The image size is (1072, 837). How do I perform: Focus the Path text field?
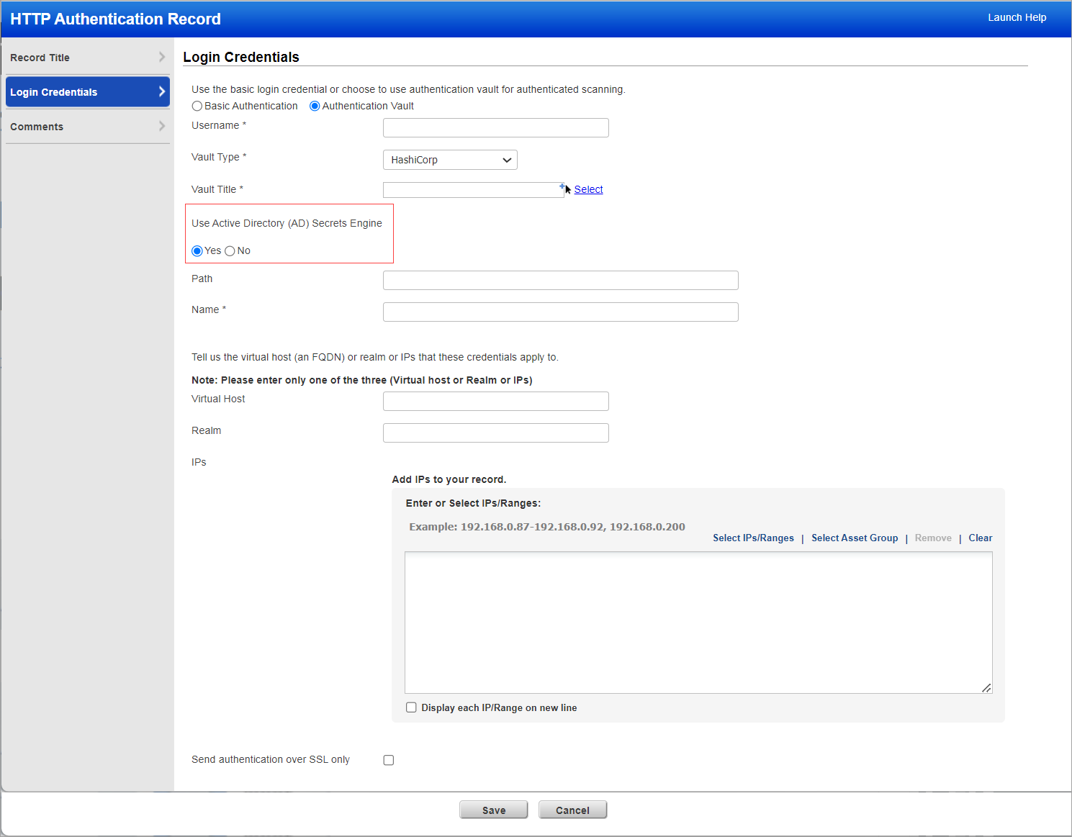click(x=560, y=281)
